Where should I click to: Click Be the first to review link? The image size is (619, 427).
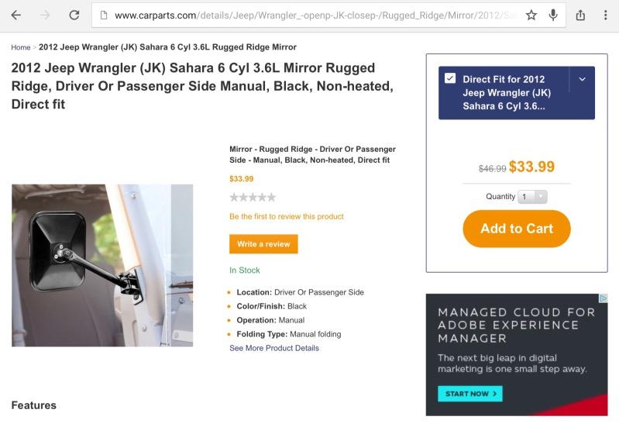[287, 216]
